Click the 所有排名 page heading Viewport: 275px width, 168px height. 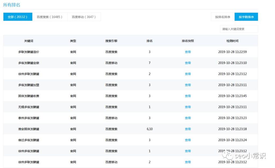pyautogui.click(x=12, y=5)
